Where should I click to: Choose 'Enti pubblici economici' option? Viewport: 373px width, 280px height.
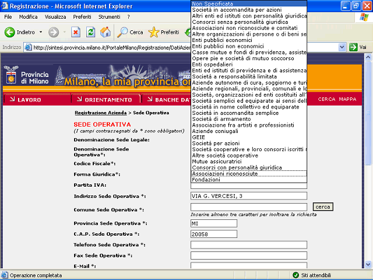pos(249,40)
